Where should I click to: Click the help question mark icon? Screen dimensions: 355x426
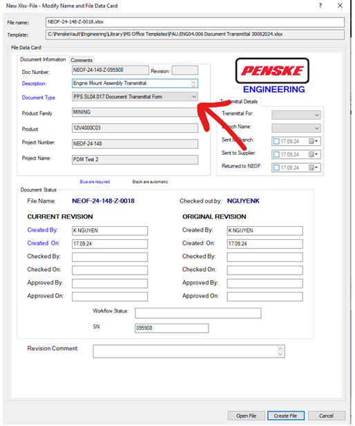tap(320, 6)
